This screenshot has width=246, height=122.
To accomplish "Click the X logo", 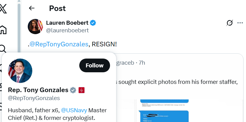I will pyautogui.click(x=3, y=8).
